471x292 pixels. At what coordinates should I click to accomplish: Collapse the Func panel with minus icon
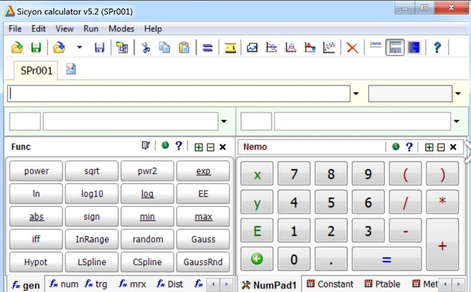pyautogui.click(x=211, y=147)
